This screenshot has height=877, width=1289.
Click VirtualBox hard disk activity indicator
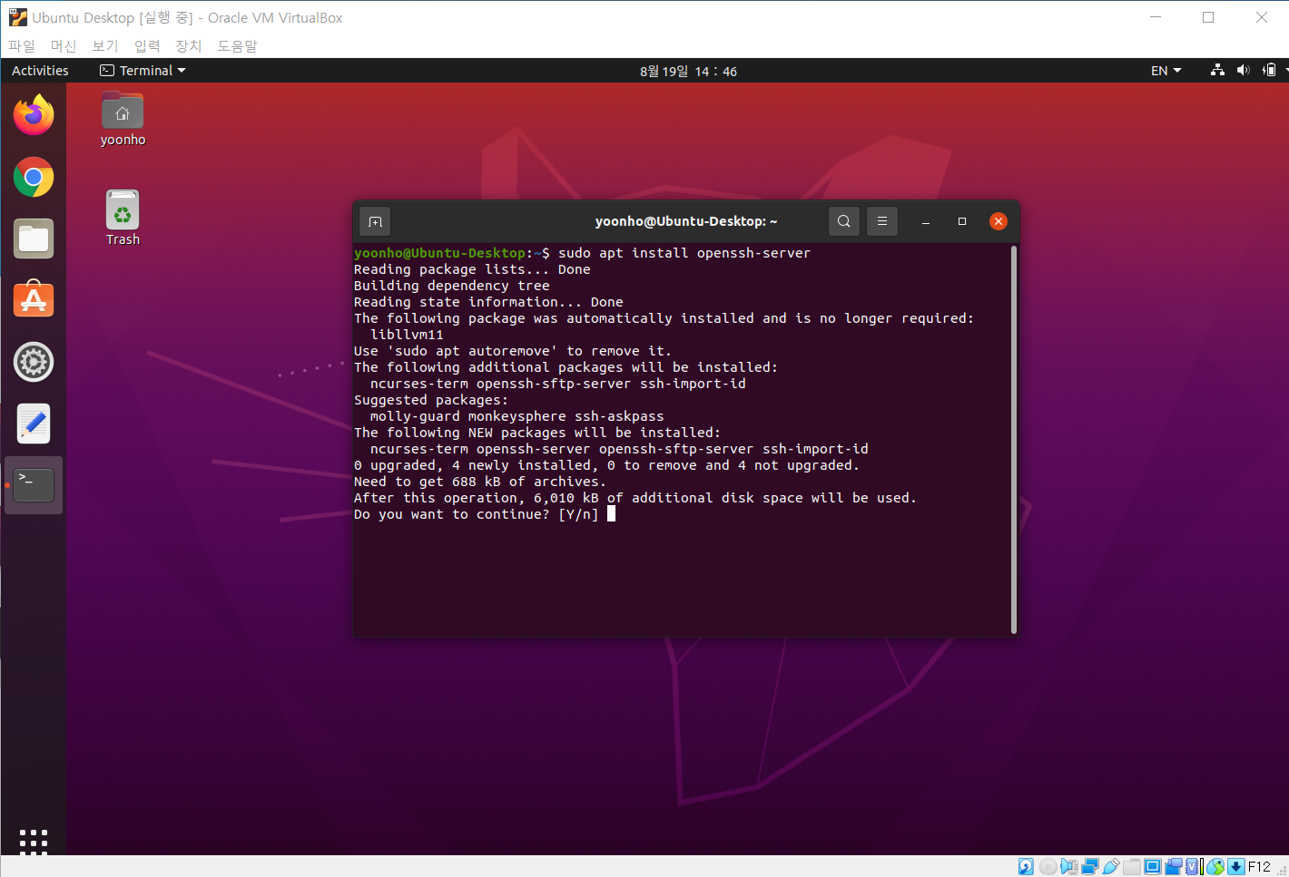pos(1026,867)
